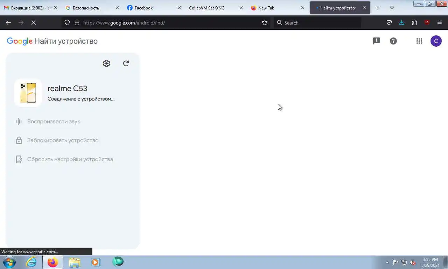Viewport: 448px width, 269px height.
Task: Open Find My Device settings gear
Action: [x=106, y=63]
